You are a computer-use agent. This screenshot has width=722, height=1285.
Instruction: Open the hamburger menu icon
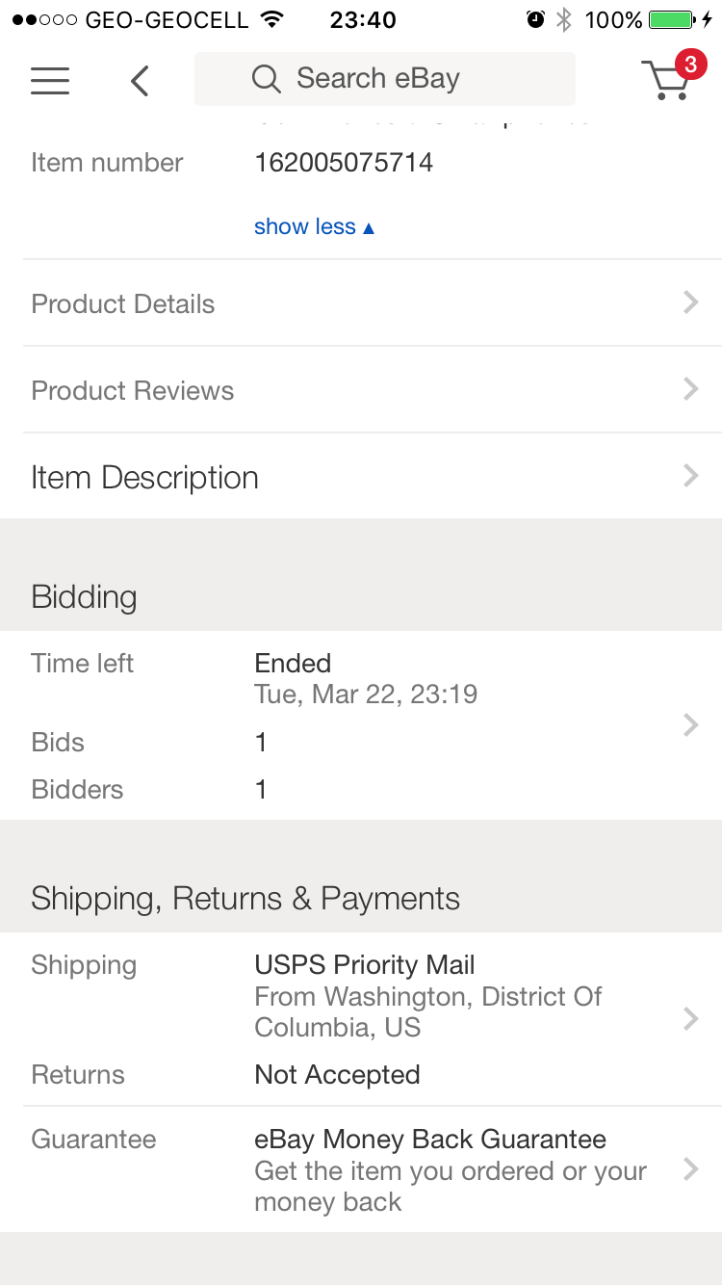point(50,80)
